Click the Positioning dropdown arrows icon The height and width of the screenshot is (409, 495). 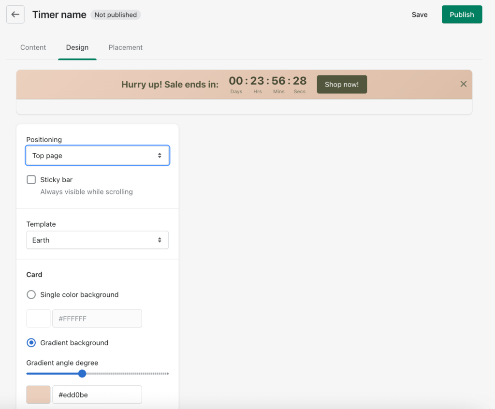160,156
